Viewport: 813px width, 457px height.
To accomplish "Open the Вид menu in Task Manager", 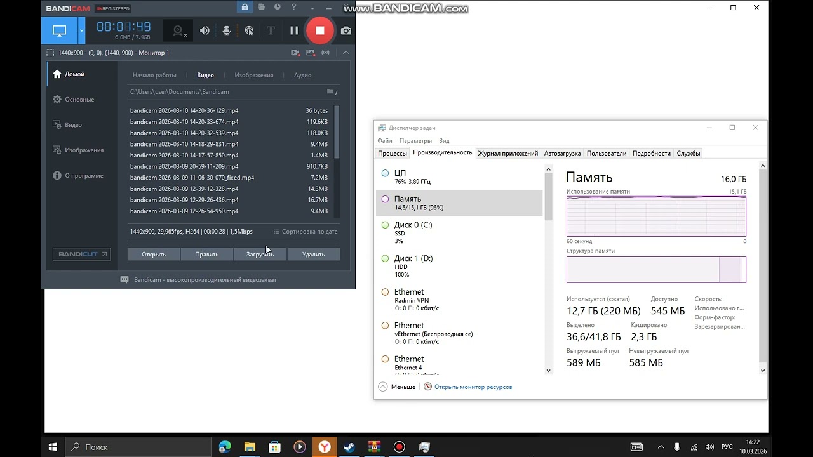I will [x=444, y=140].
